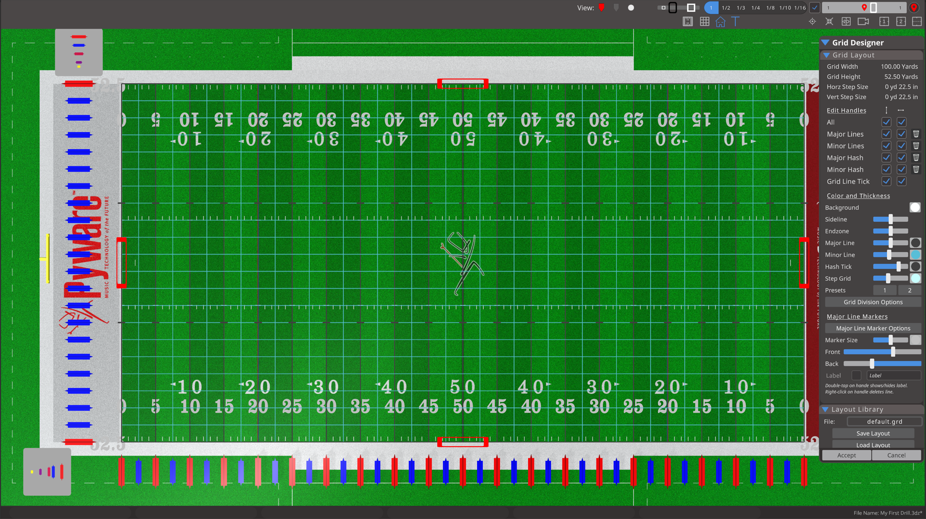
Task: Delete Major Lines using trash icon
Action: 916,134
